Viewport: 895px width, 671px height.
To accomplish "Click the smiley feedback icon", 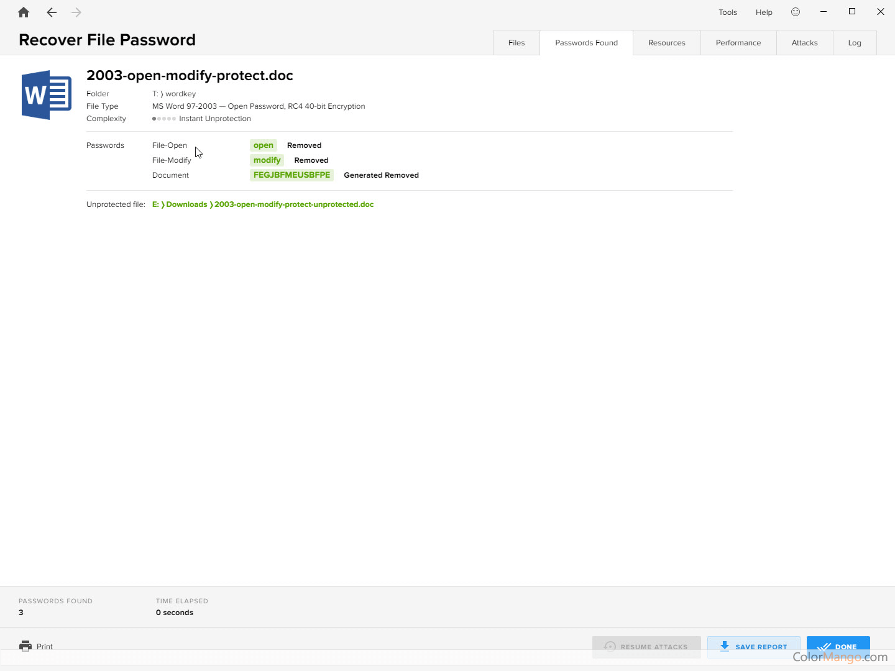I will click(796, 12).
